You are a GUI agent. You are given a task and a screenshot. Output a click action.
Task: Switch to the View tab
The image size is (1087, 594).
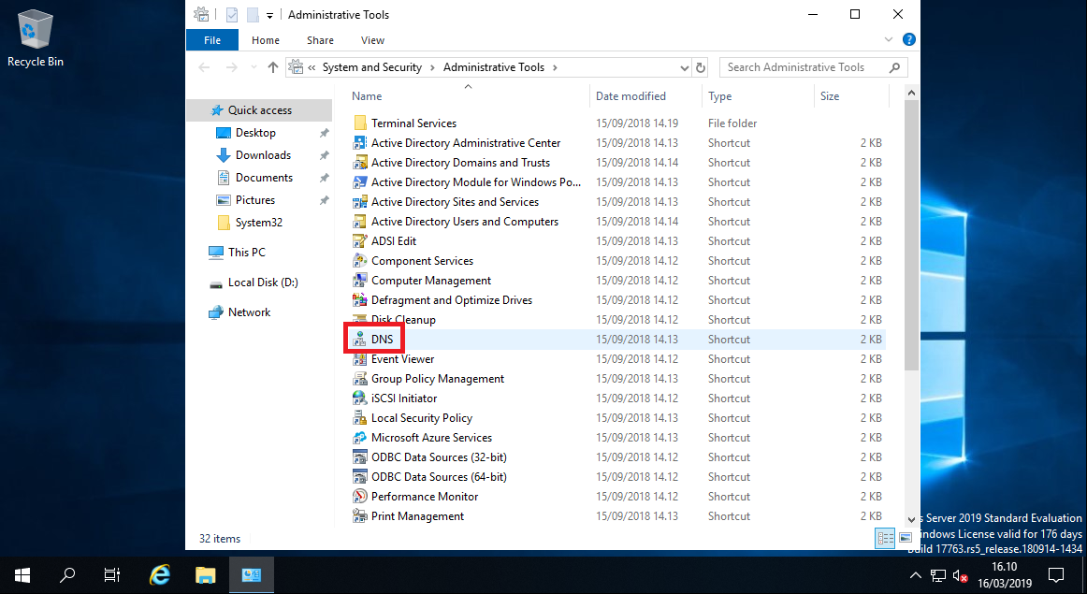point(372,40)
